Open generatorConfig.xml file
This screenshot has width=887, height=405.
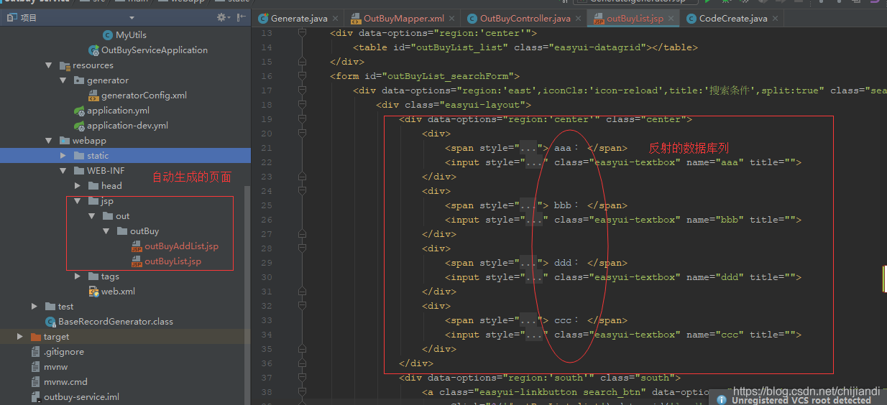[x=144, y=96]
